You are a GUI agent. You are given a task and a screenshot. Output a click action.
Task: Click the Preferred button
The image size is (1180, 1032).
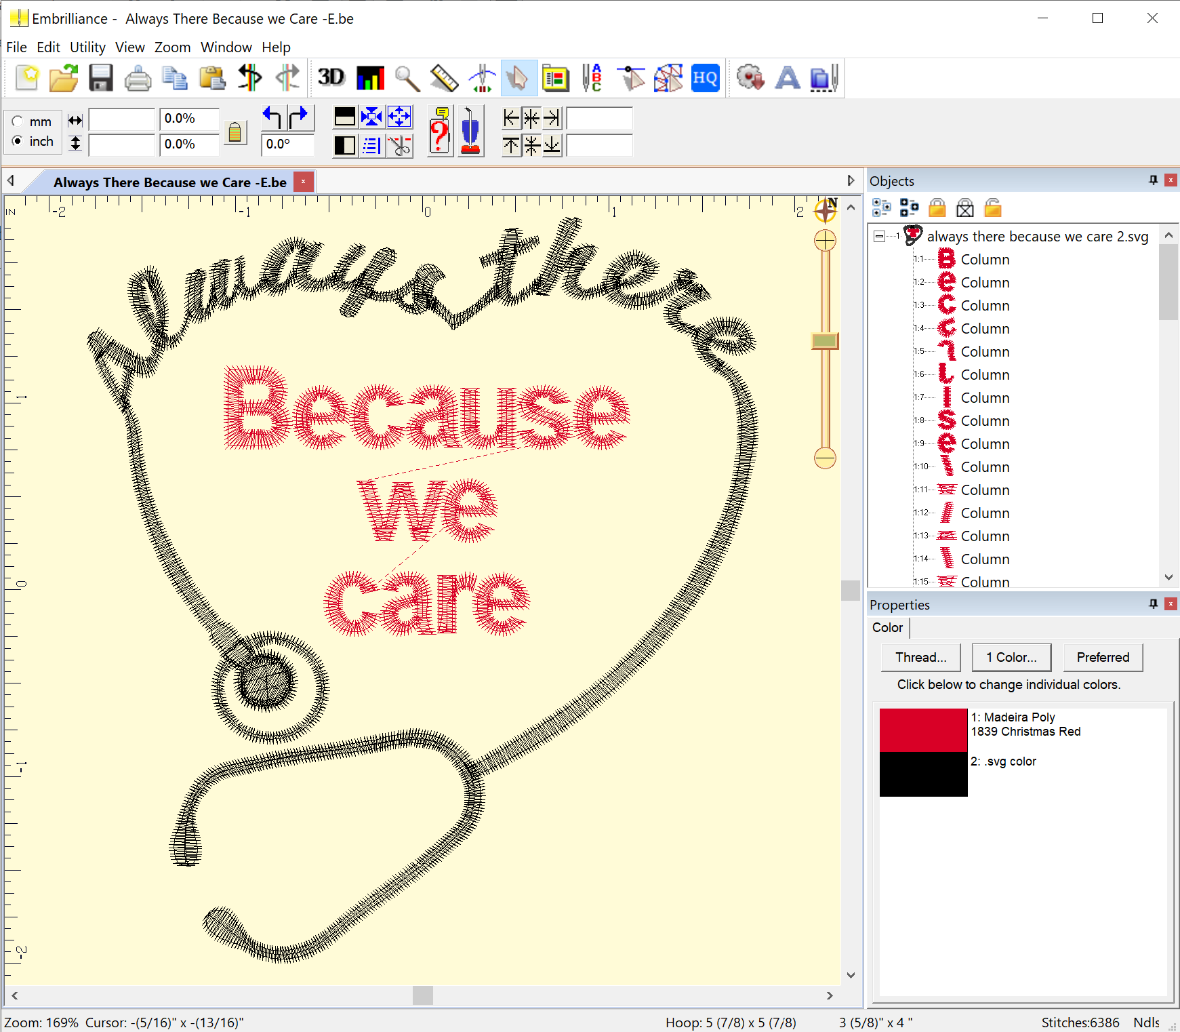click(1102, 657)
